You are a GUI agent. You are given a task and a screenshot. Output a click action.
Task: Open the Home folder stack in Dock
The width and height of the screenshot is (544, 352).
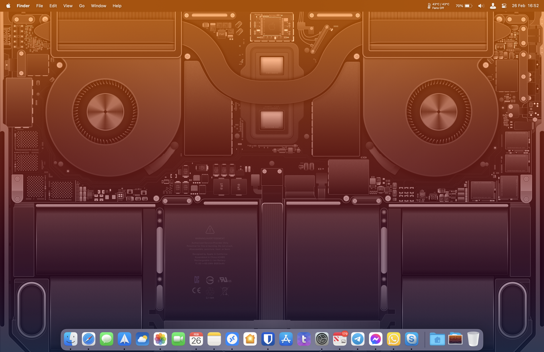(x=437, y=339)
